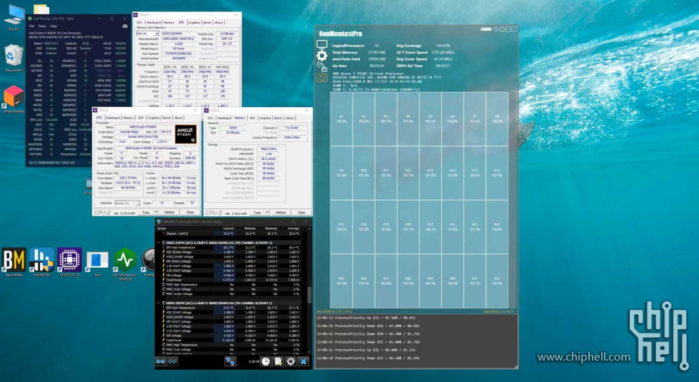The image size is (699, 382).
Task: Open the Tools menu in ZenTimings
Action: click(x=42, y=26)
